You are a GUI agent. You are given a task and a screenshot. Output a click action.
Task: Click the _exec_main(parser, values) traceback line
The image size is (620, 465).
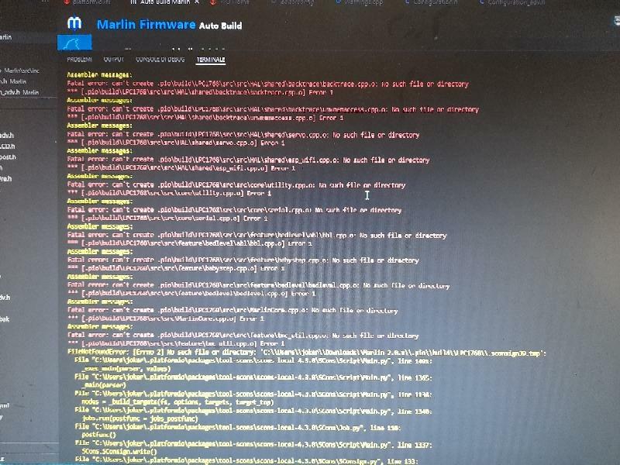click(126, 369)
